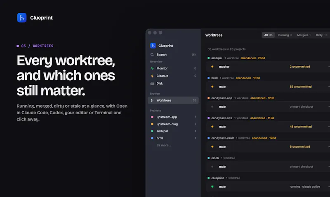The image size is (330, 197).
Task: Click the Clueprint app icon in sidebar
Action: tap(153, 46)
